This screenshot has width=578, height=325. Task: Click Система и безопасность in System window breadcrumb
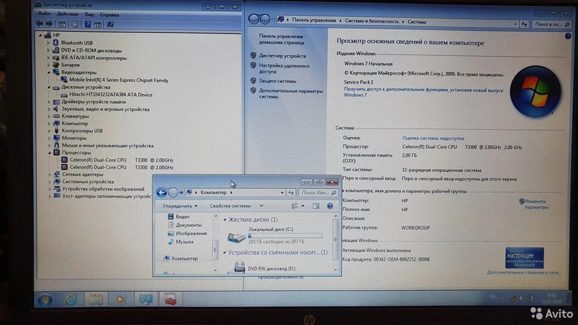tap(372, 21)
